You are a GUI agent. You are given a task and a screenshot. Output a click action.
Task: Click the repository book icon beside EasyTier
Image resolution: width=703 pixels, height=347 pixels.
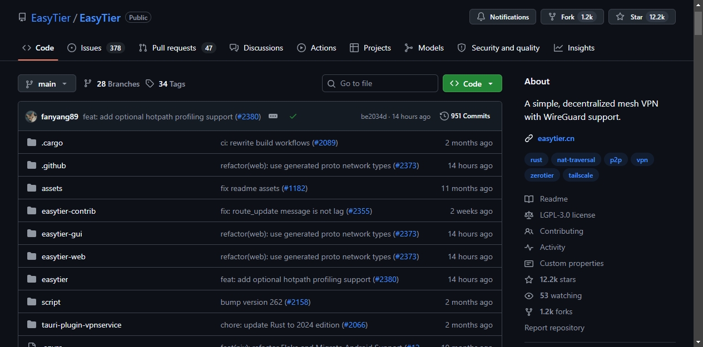click(x=22, y=18)
